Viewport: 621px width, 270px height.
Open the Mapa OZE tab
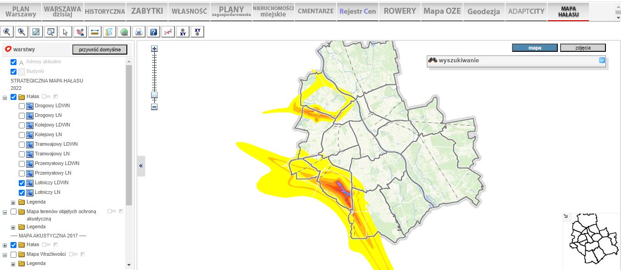click(x=442, y=11)
